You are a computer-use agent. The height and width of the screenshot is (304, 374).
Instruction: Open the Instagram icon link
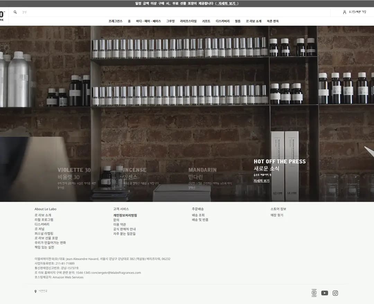pos(335,293)
